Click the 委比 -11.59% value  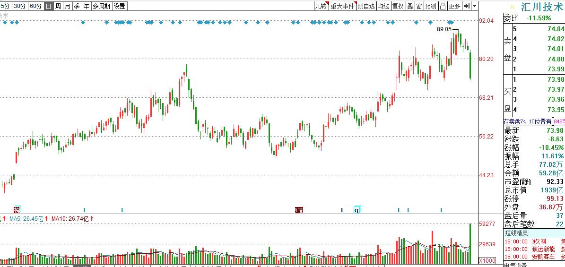[x=539, y=18]
